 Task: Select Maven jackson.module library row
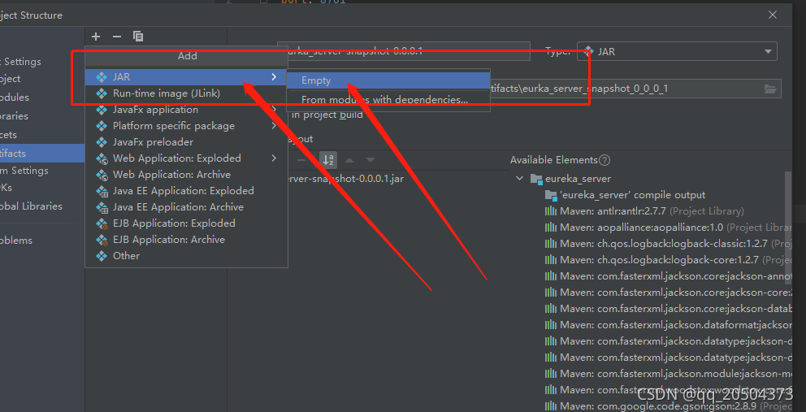(675, 374)
